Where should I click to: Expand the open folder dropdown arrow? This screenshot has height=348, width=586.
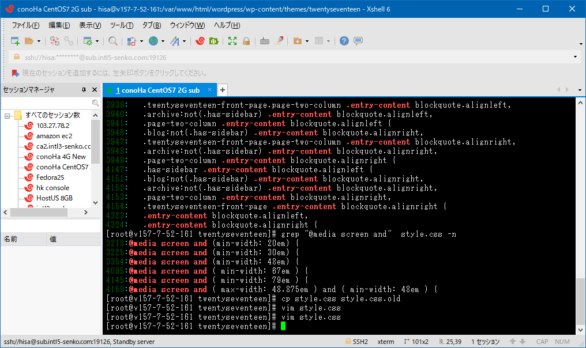pyautogui.click(x=39, y=41)
